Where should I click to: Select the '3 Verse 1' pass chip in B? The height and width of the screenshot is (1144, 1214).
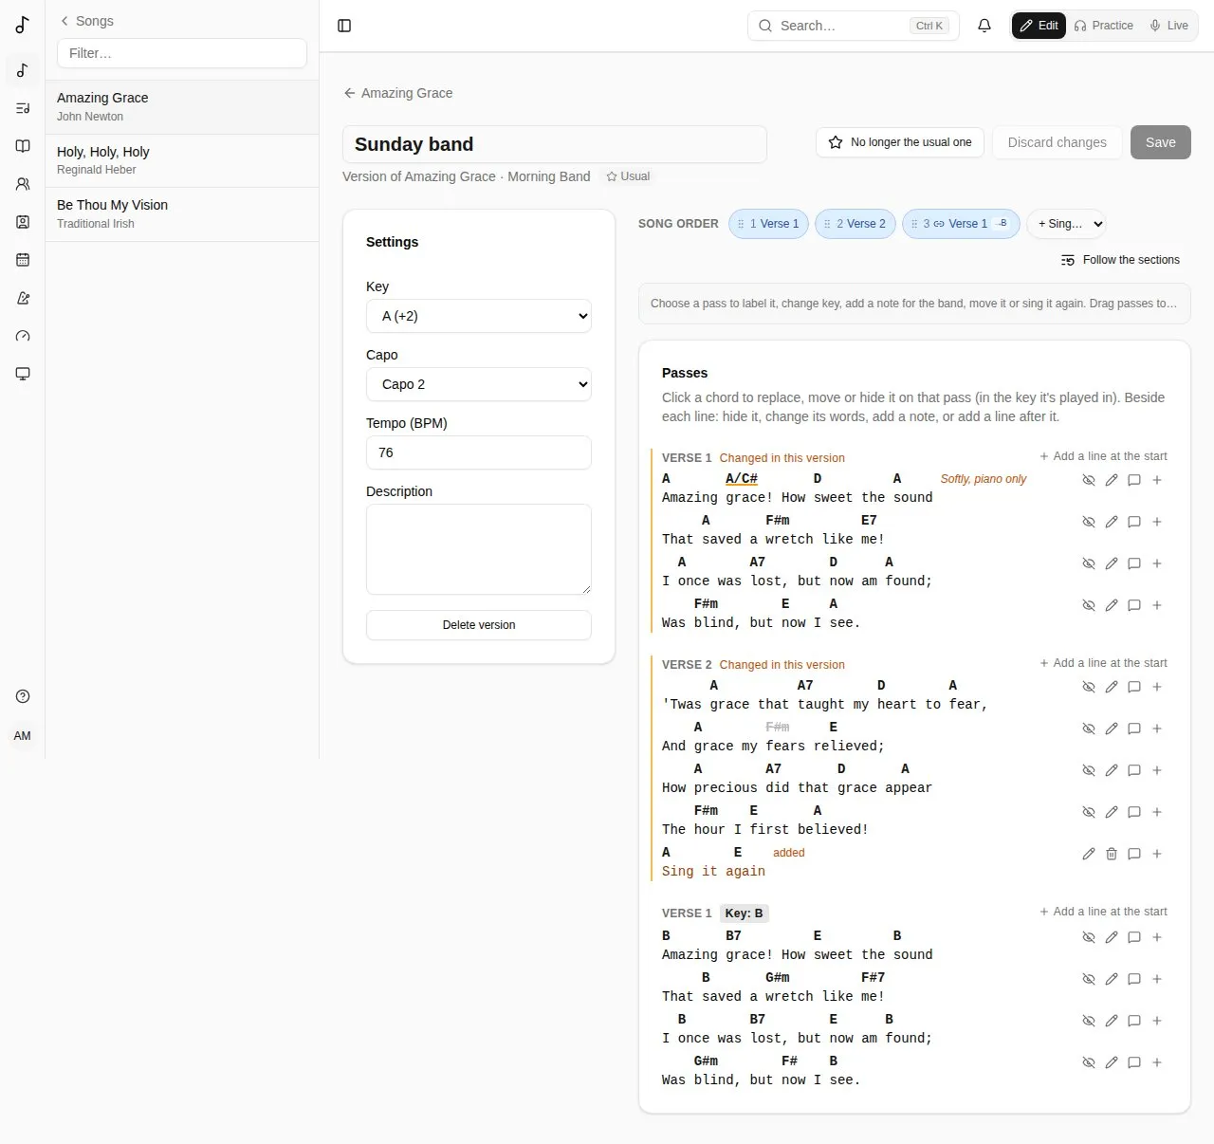[x=962, y=224]
